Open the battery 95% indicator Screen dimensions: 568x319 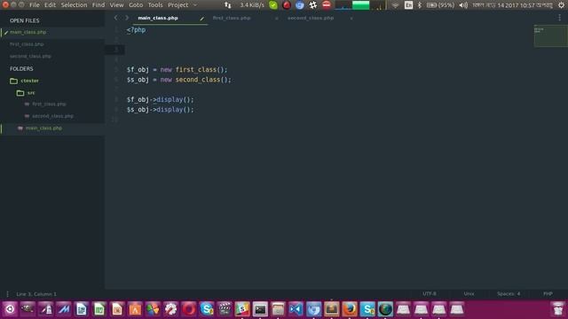point(440,5)
